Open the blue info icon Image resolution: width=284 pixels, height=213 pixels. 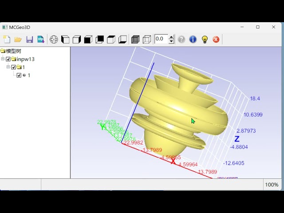tap(193, 39)
